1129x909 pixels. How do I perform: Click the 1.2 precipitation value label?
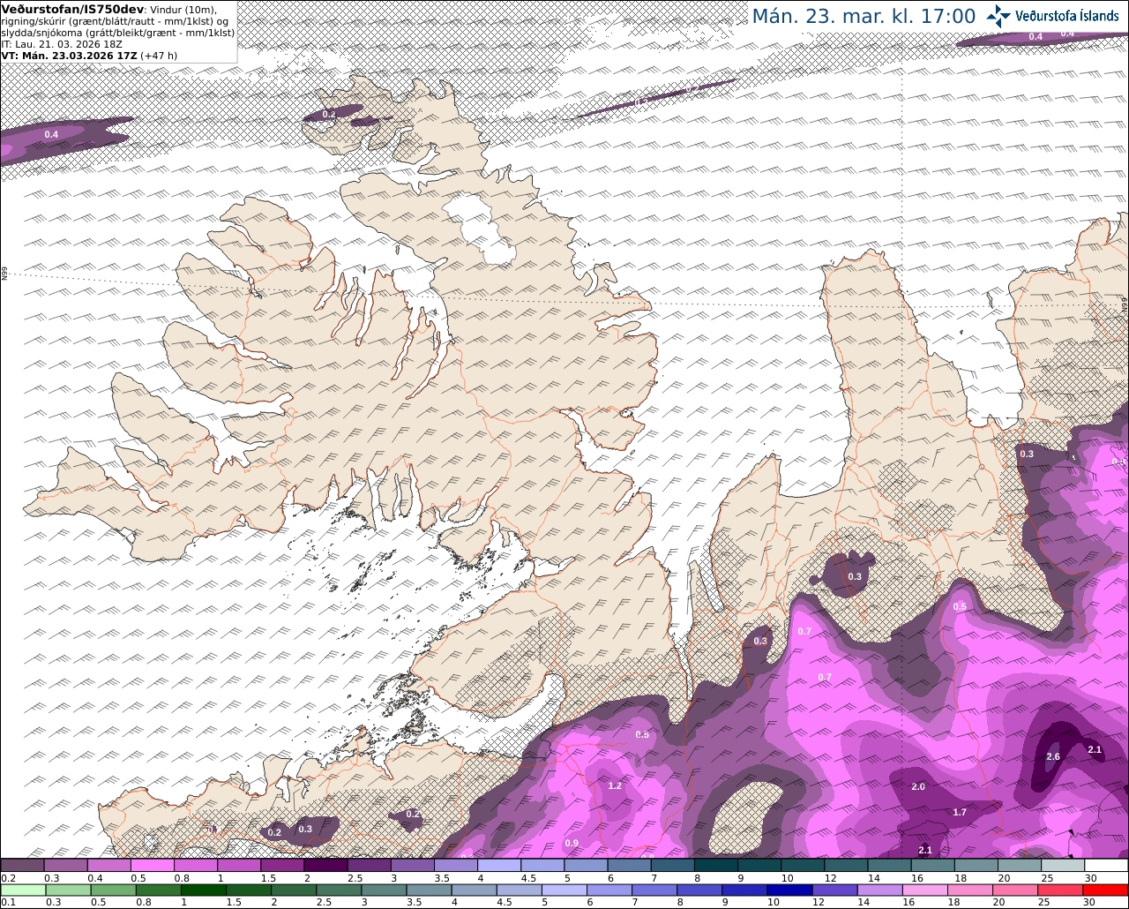pos(615,785)
